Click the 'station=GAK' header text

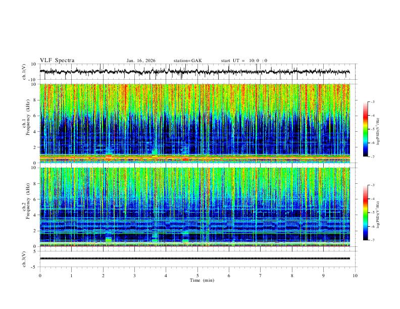pos(187,61)
